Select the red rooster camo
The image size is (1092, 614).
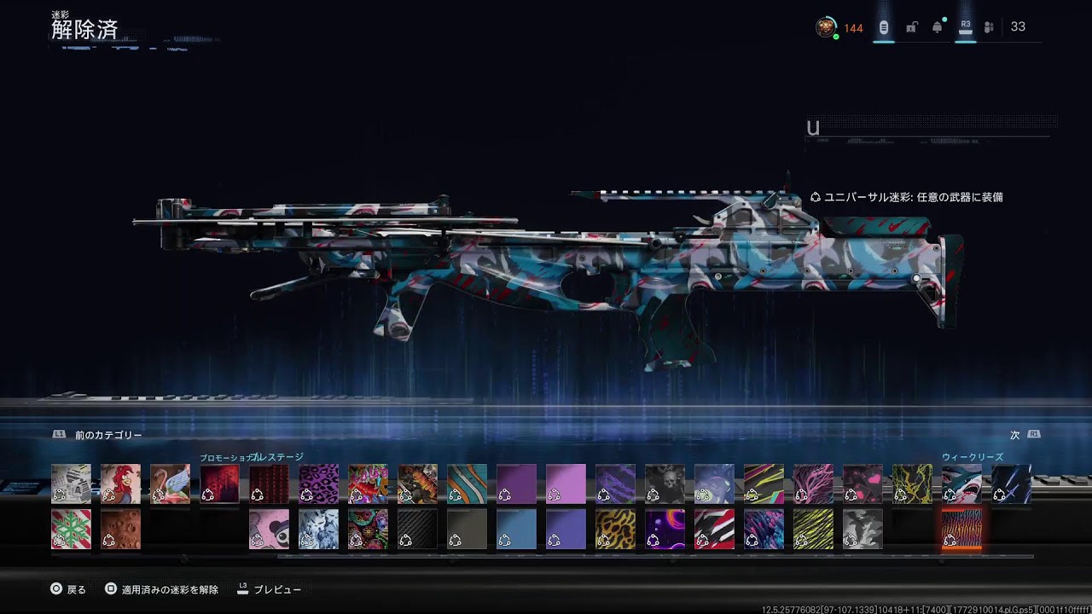click(120, 484)
